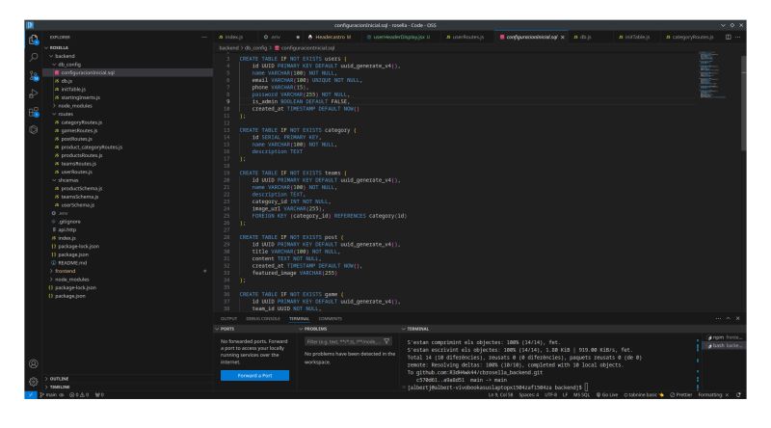The width and height of the screenshot is (771, 428).
Task: Click Go Live in the status bar
Action: click(x=607, y=394)
